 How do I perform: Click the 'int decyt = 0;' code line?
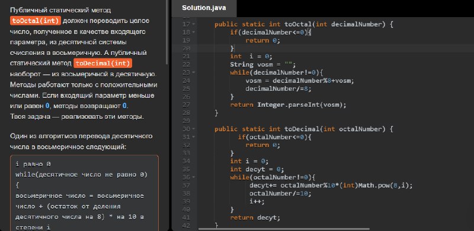pos(257,169)
